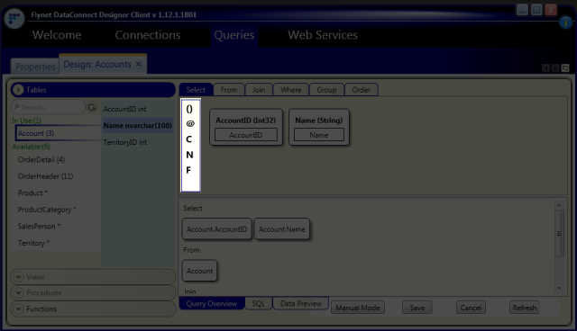Image resolution: width=577 pixels, height=331 pixels.
Task: Click the overview scroll down arrow
Action: (x=559, y=289)
